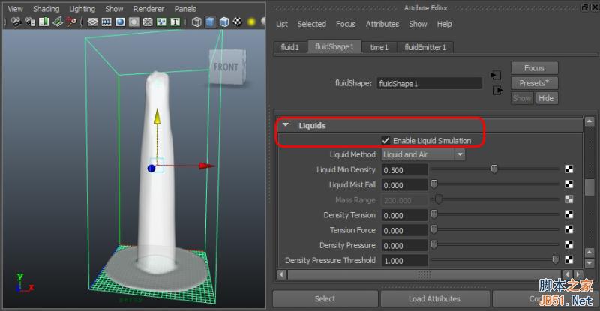Open the viewport Show menu
The height and width of the screenshot is (311, 600).
pyautogui.click(x=114, y=9)
